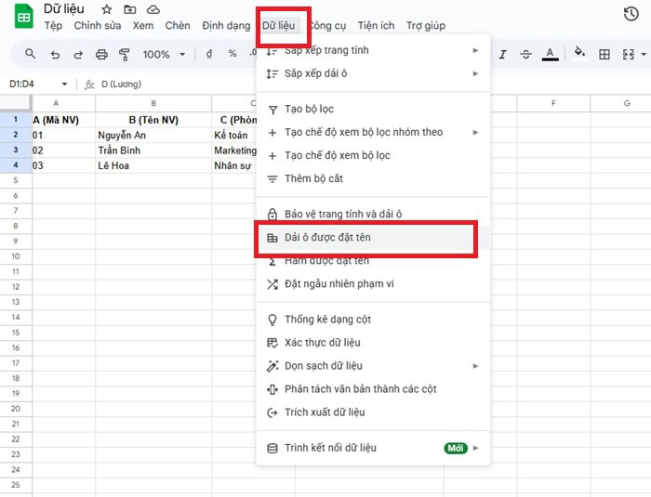
Task: Open the zoom 100% dropdown
Action: [162, 54]
